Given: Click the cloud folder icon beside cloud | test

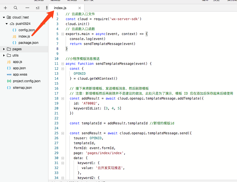Looking at the screenshot, I should point(9,17).
